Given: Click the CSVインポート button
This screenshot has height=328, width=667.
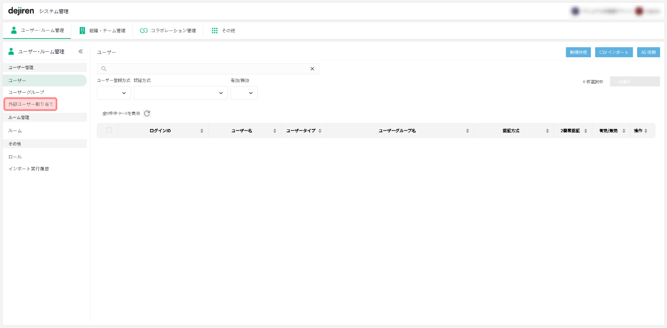Looking at the screenshot, I should tap(614, 52).
